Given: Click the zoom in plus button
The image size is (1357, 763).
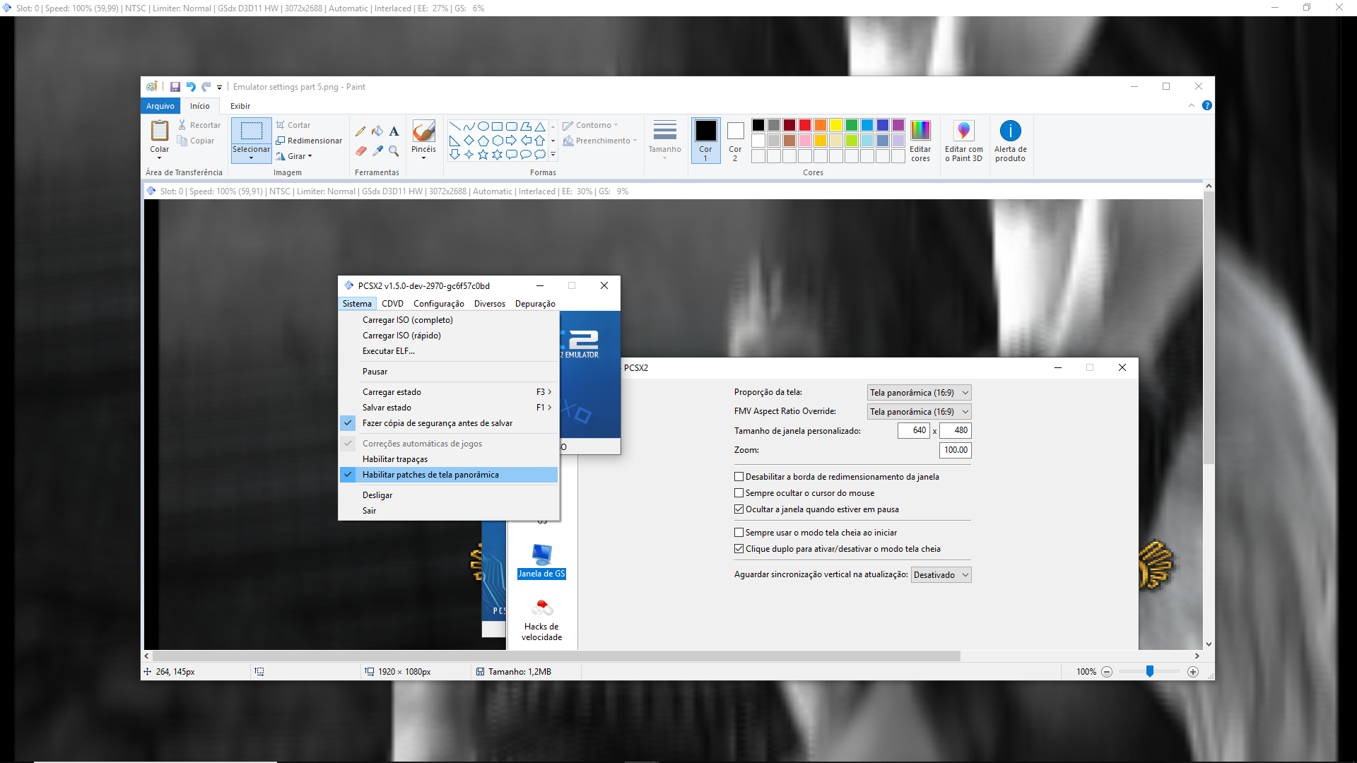Looking at the screenshot, I should (x=1193, y=672).
